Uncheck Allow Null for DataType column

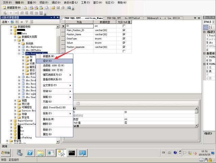[124, 38]
